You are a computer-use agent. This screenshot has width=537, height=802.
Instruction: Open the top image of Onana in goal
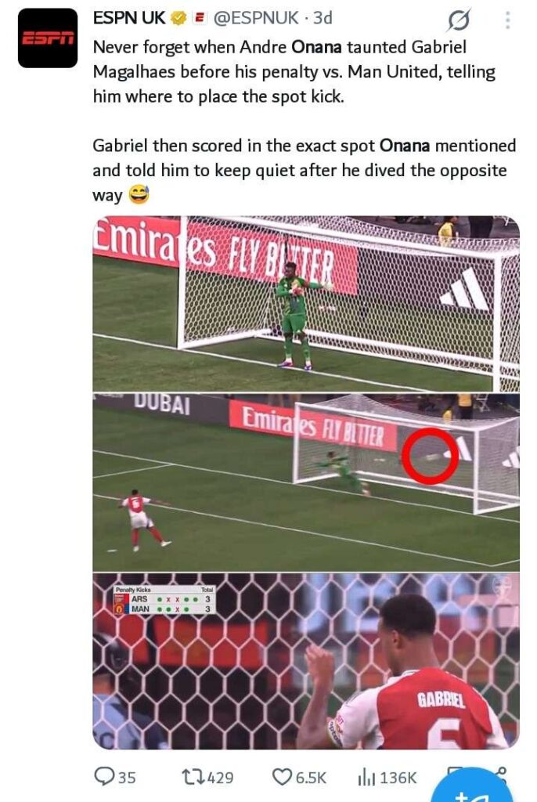coord(306,304)
